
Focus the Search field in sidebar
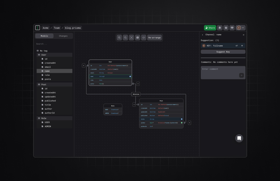pos(54,44)
